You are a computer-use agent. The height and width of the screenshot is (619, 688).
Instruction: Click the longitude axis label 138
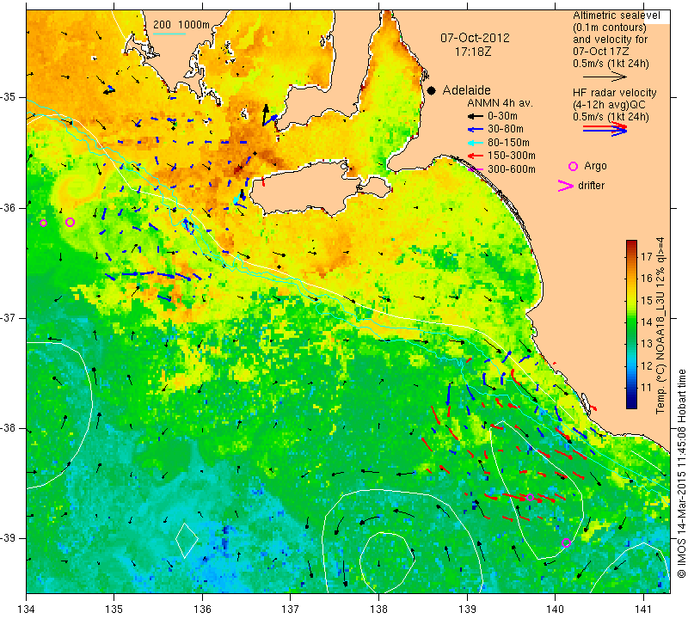378,609
